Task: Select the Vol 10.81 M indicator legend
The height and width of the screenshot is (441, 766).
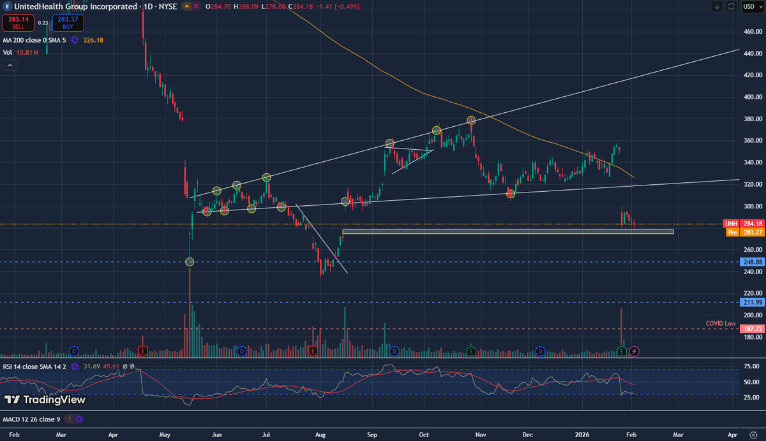Action: pyautogui.click(x=19, y=52)
